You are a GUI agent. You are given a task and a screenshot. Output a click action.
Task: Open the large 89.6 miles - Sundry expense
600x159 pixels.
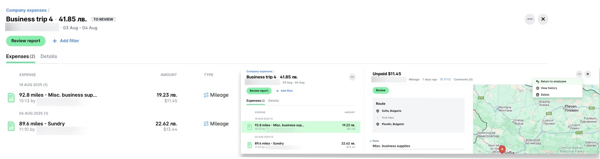[42, 124]
